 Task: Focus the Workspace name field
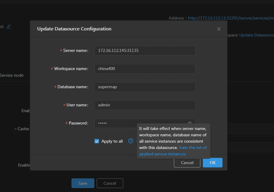pyautogui.click(x=145, y=69)
